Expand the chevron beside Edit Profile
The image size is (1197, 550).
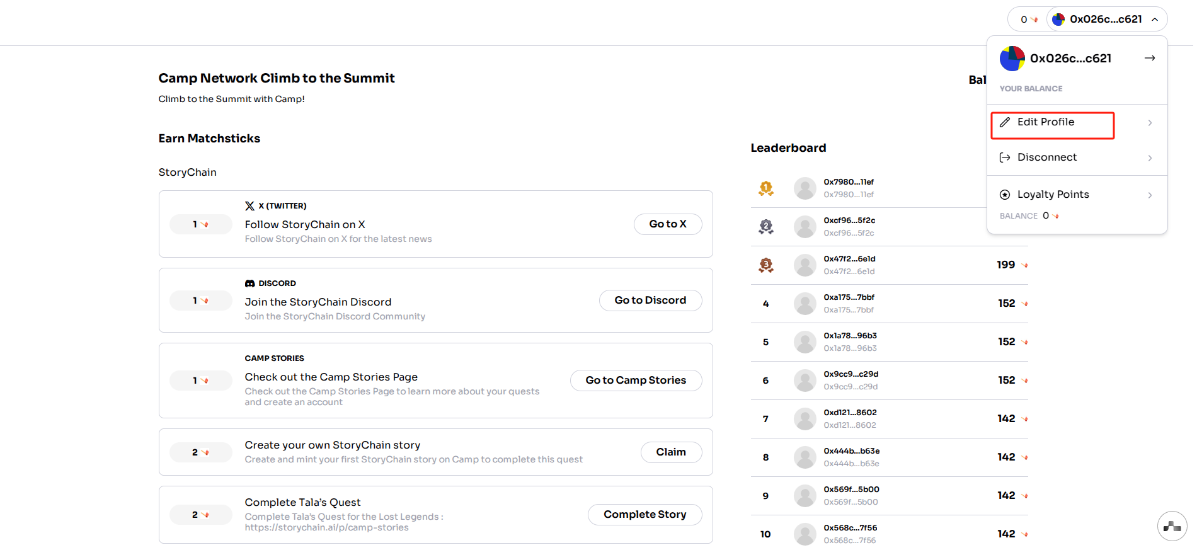(1150, 123)
